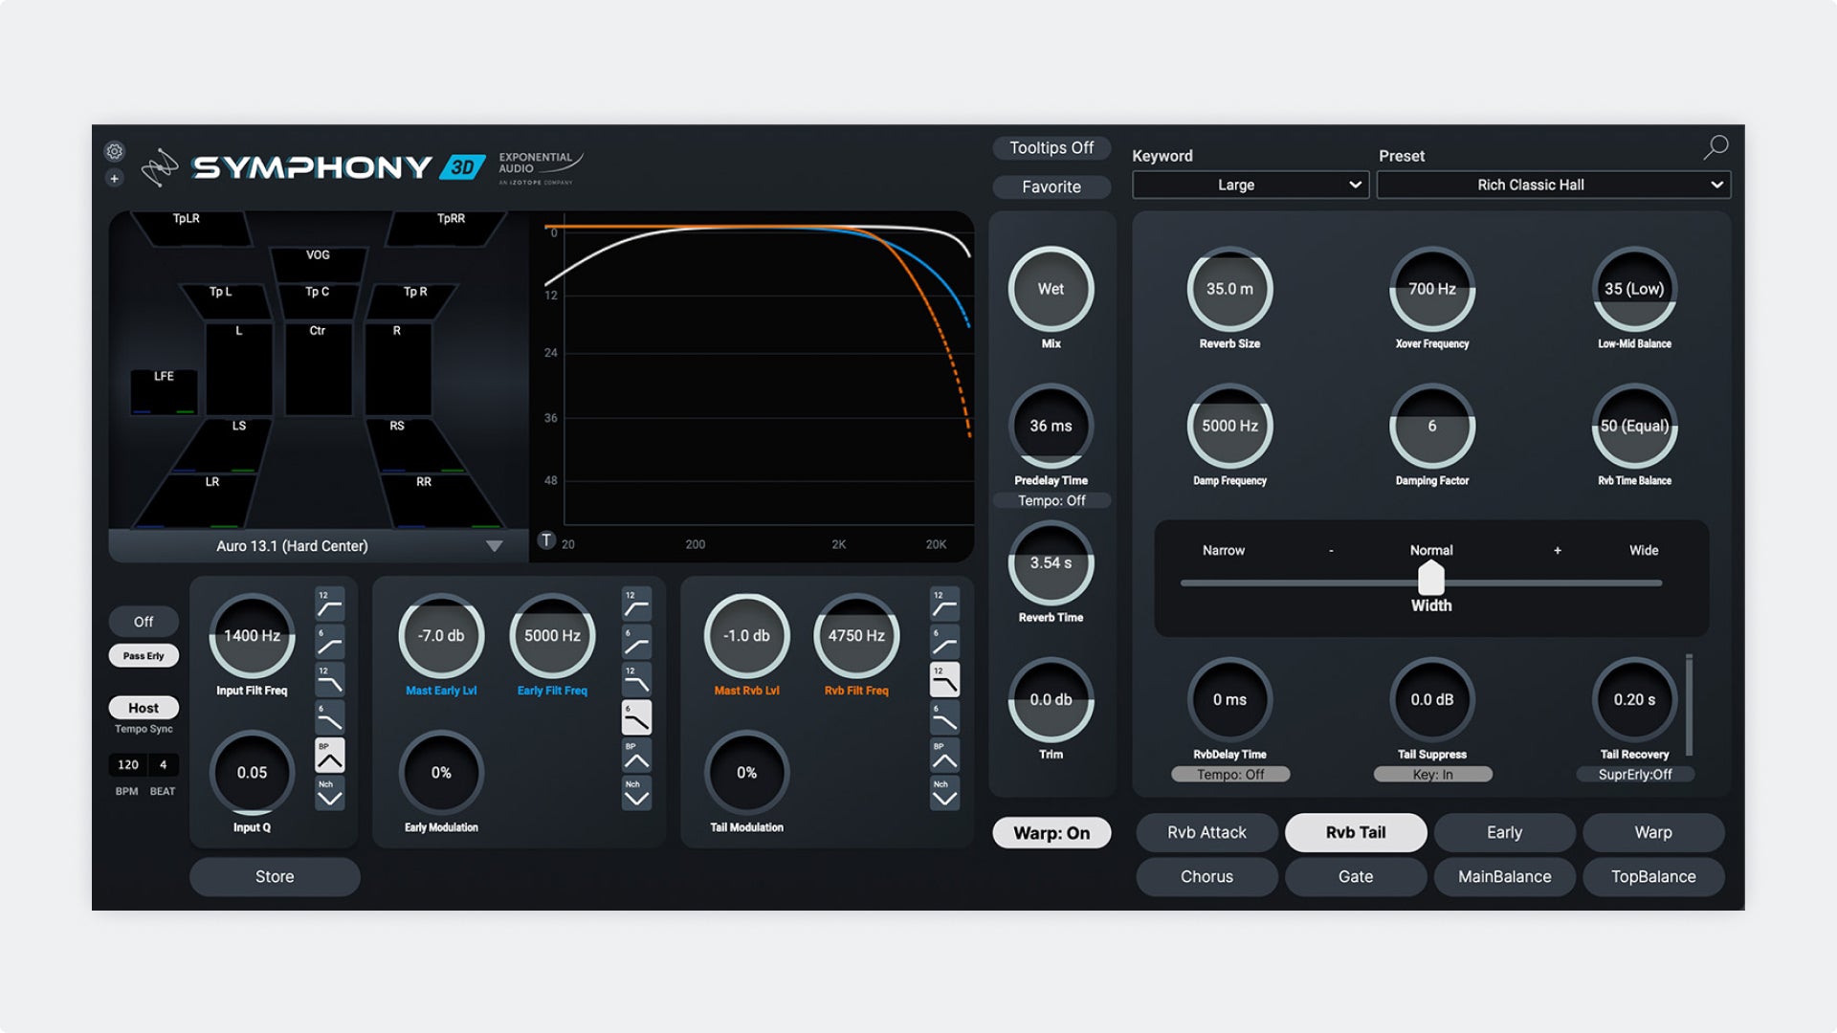Open the Rich Classic Hall preset dropdown
Viewport: 1837px width, 1033px height.
[x=1553, y=185]
